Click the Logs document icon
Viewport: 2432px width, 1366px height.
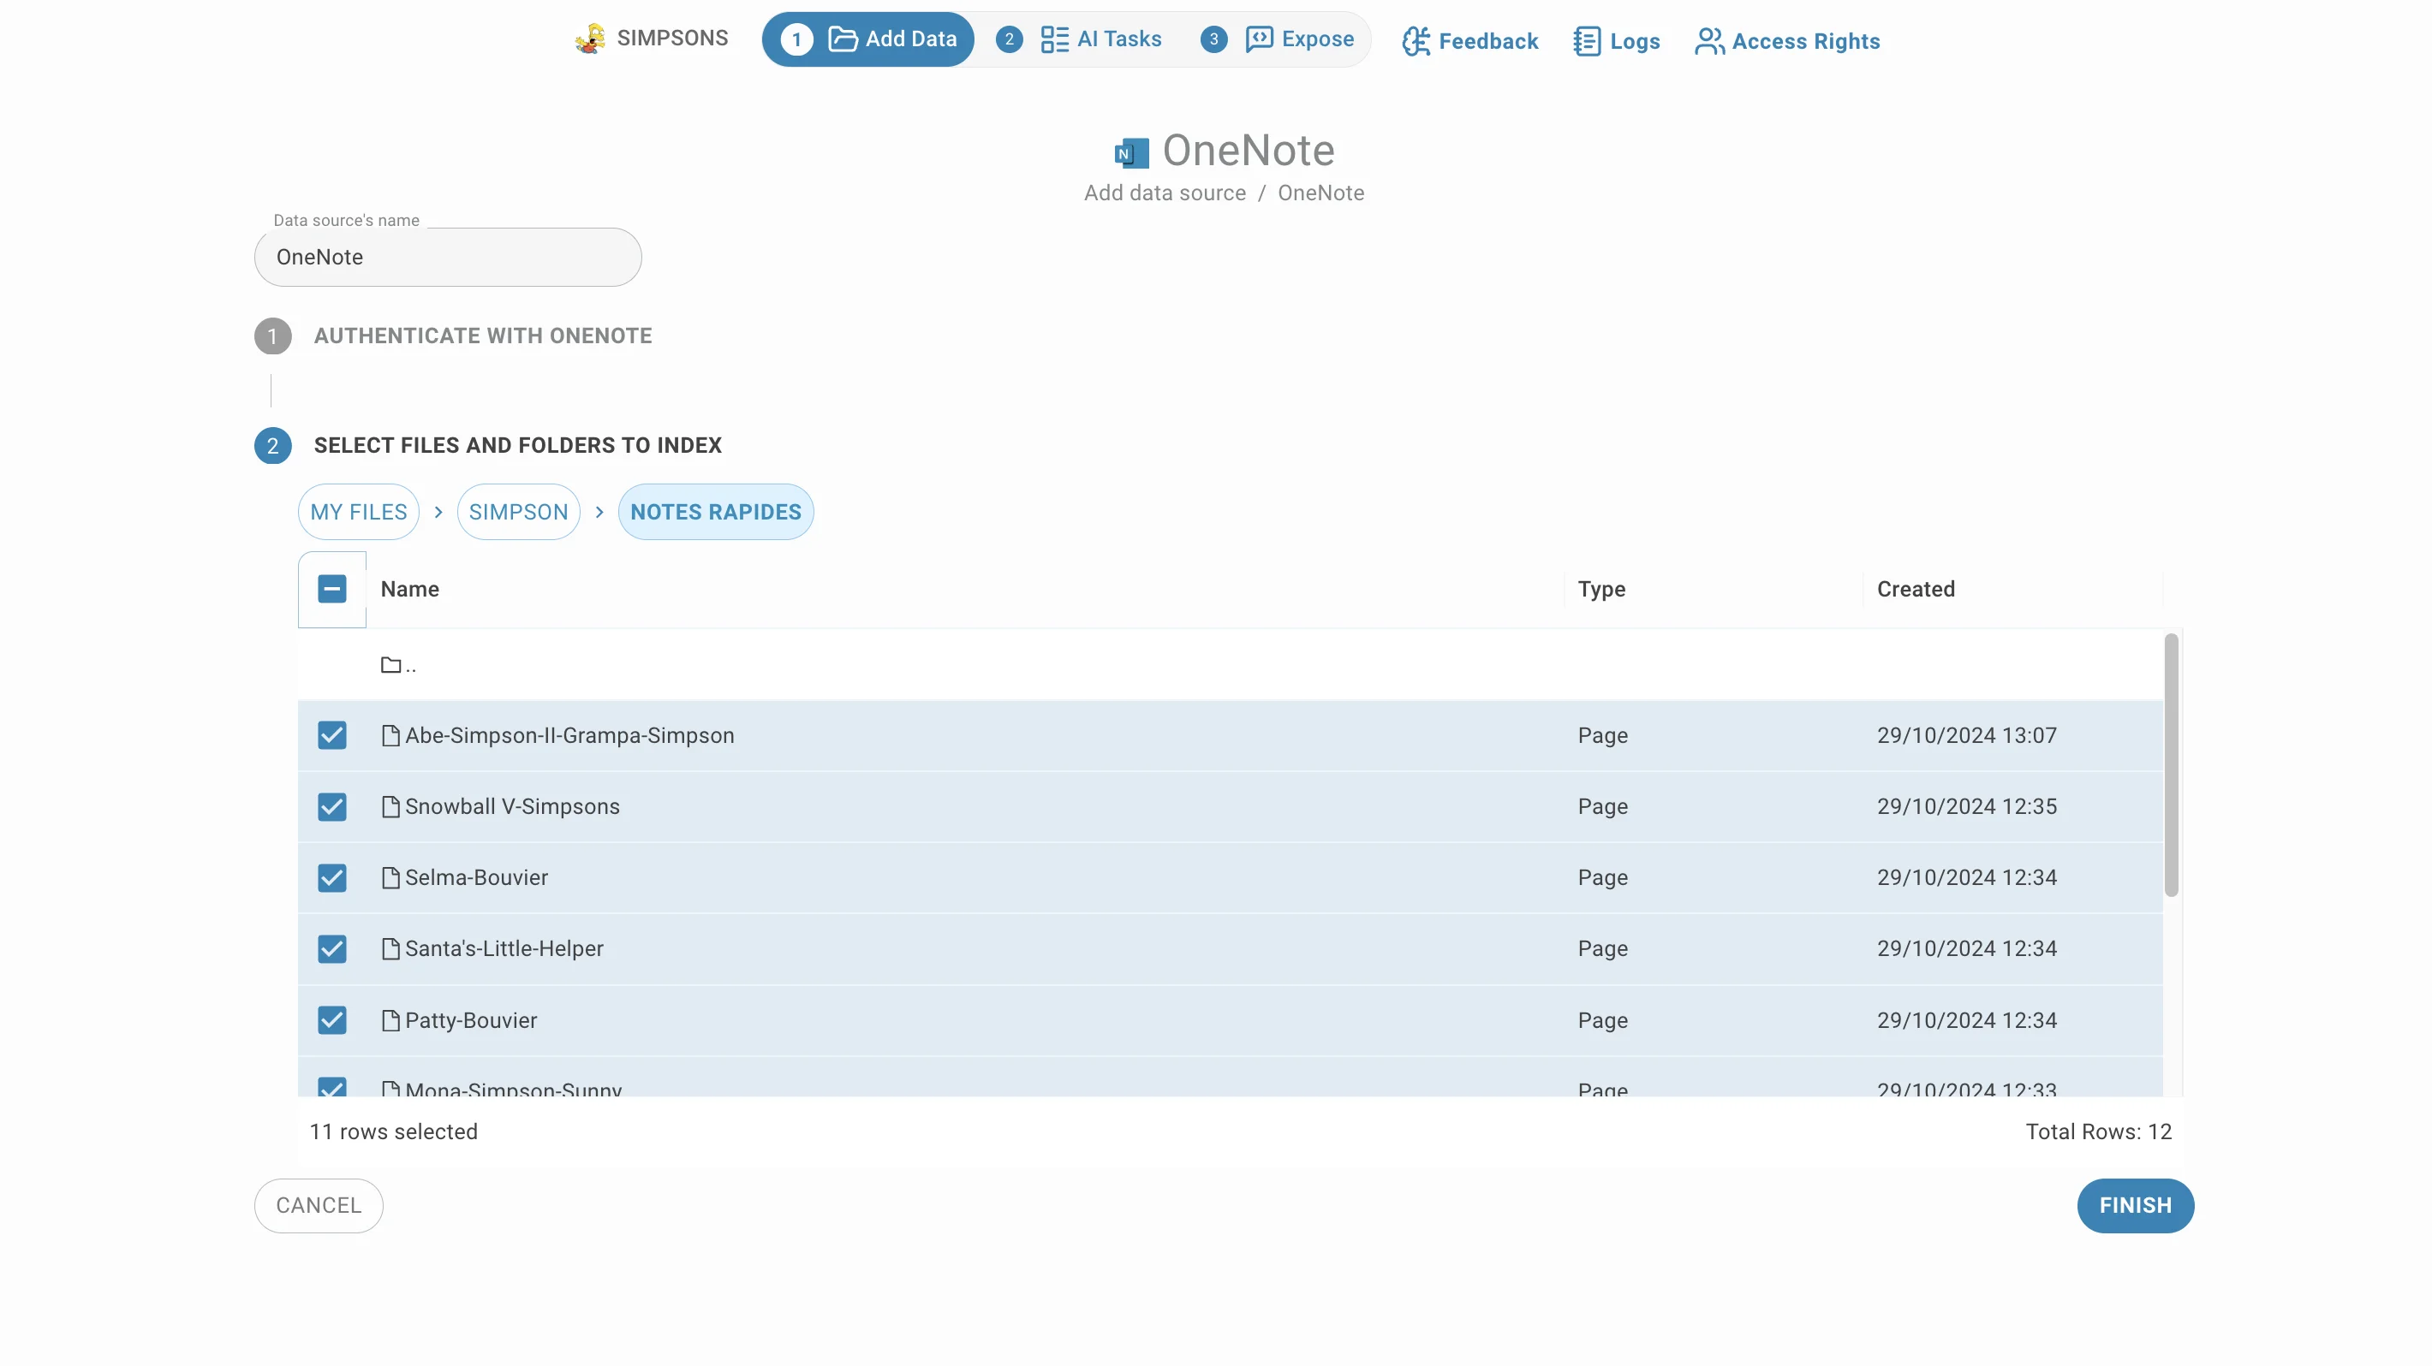[1587, 41]
